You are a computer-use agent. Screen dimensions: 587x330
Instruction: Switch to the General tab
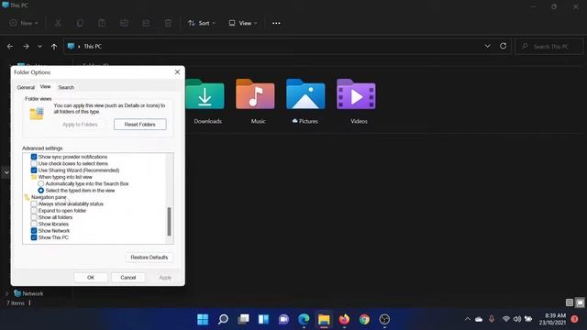click(26, 87)
